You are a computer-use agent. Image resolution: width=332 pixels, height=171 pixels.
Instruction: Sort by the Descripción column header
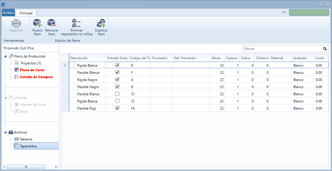pyautogui.click(x=87, y=58)
